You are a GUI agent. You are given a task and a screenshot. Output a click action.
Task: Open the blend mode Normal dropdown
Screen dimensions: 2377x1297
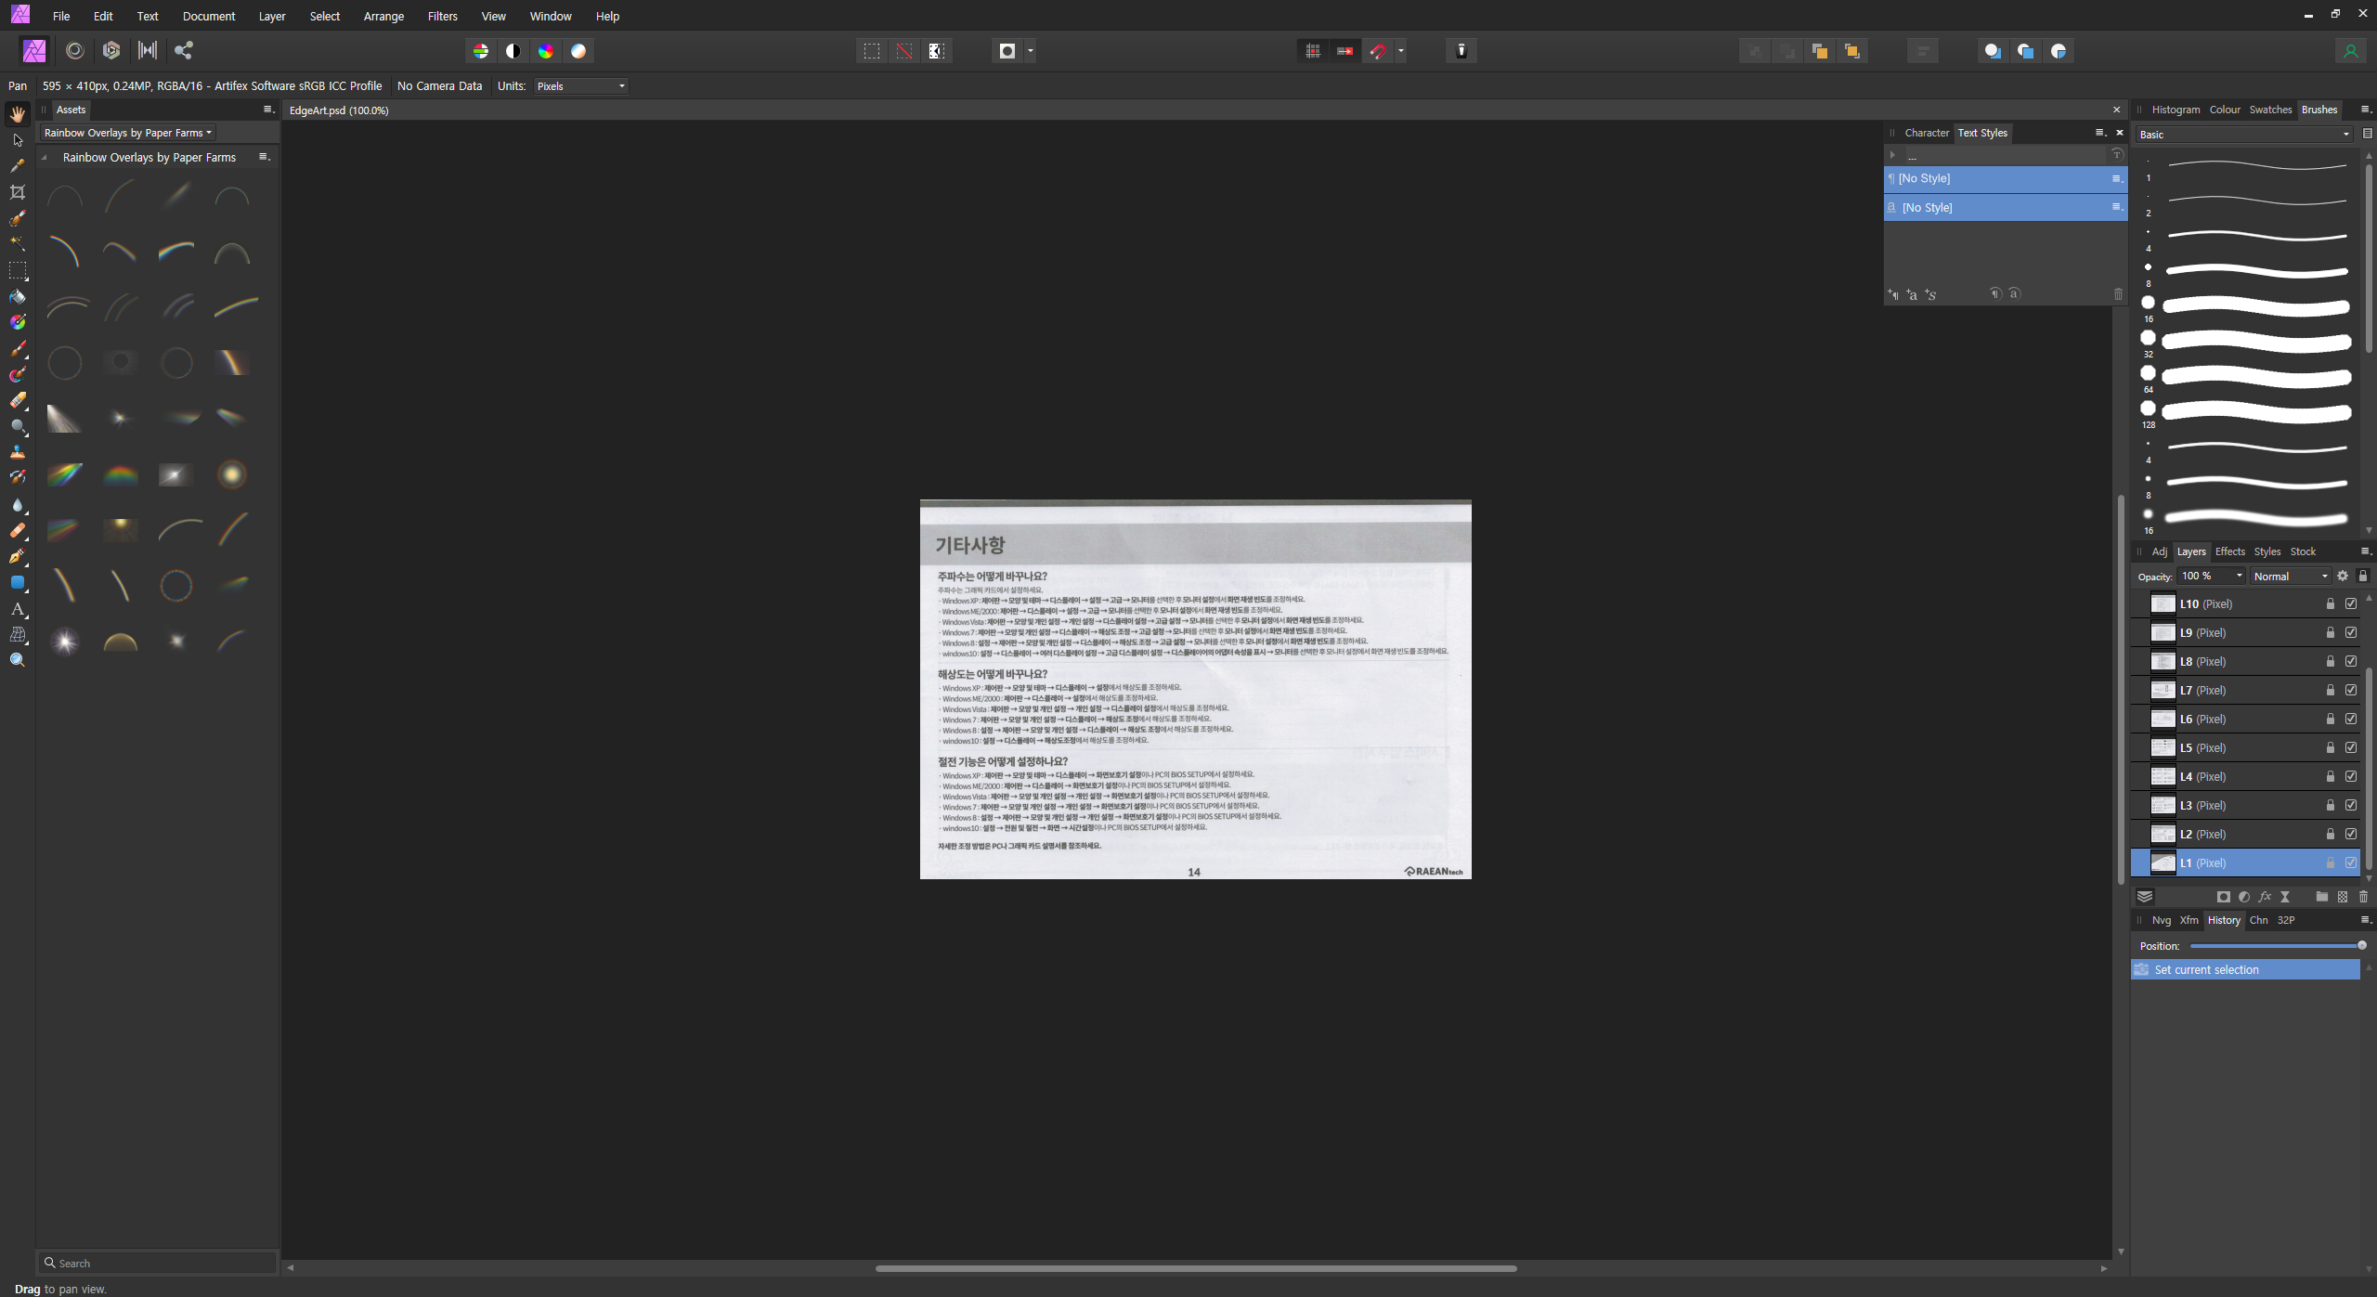2290,577
